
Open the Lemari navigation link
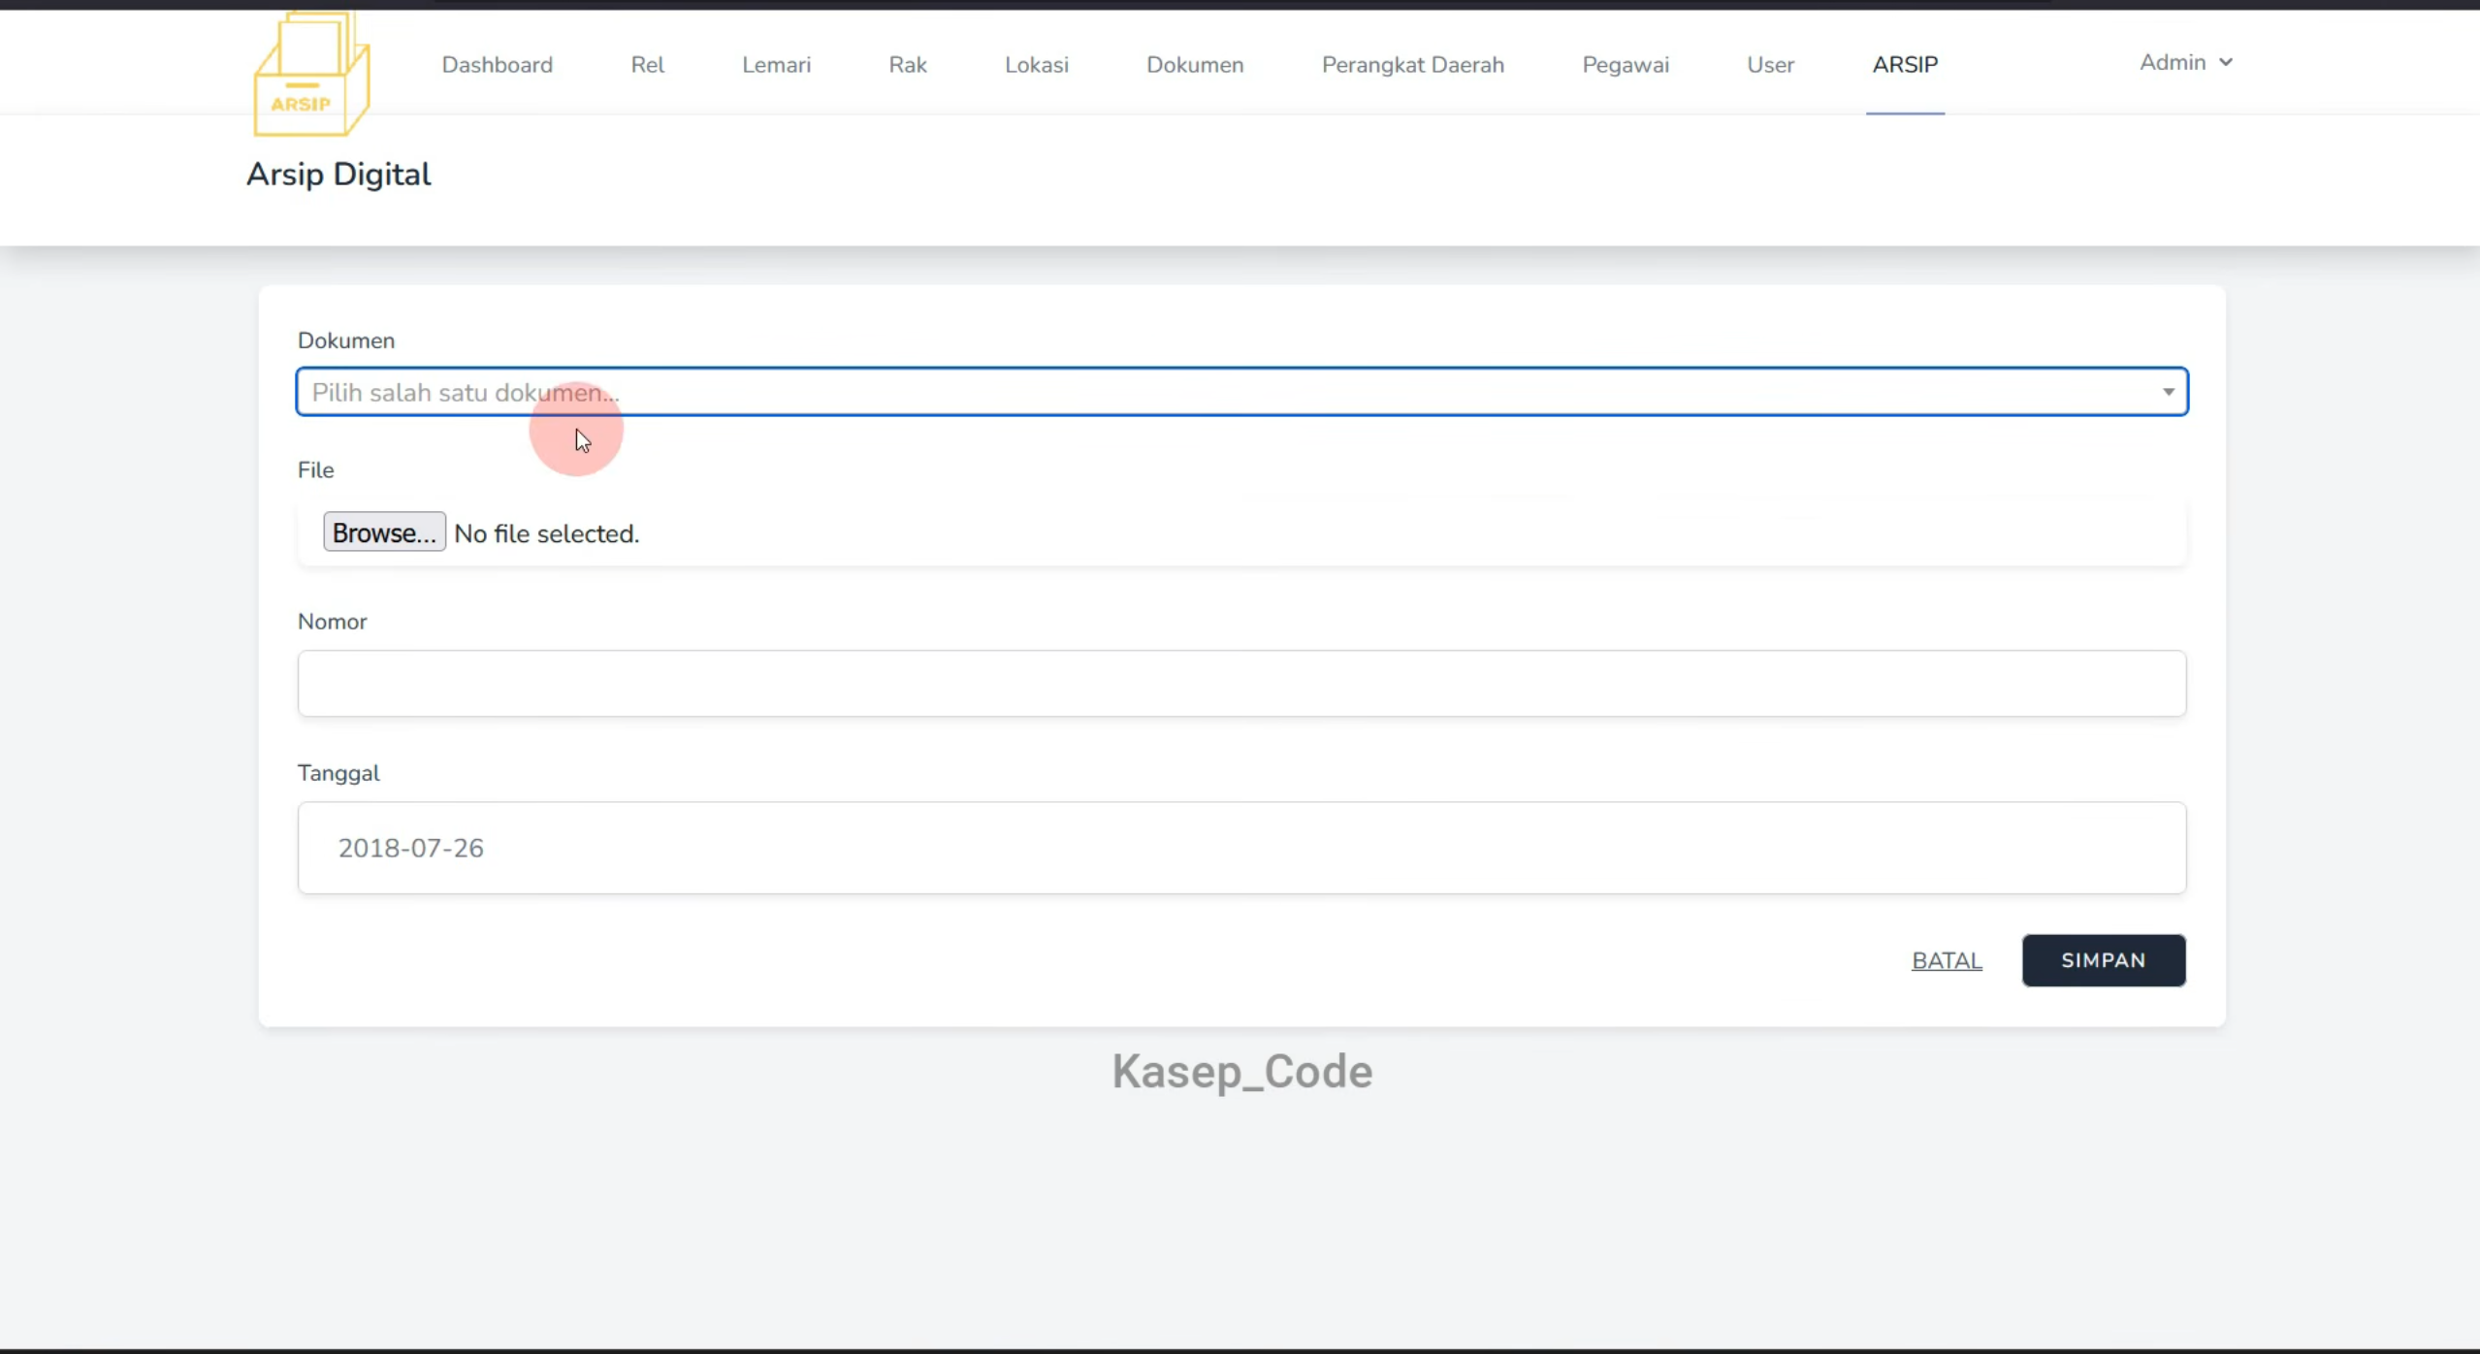(776, 65)
